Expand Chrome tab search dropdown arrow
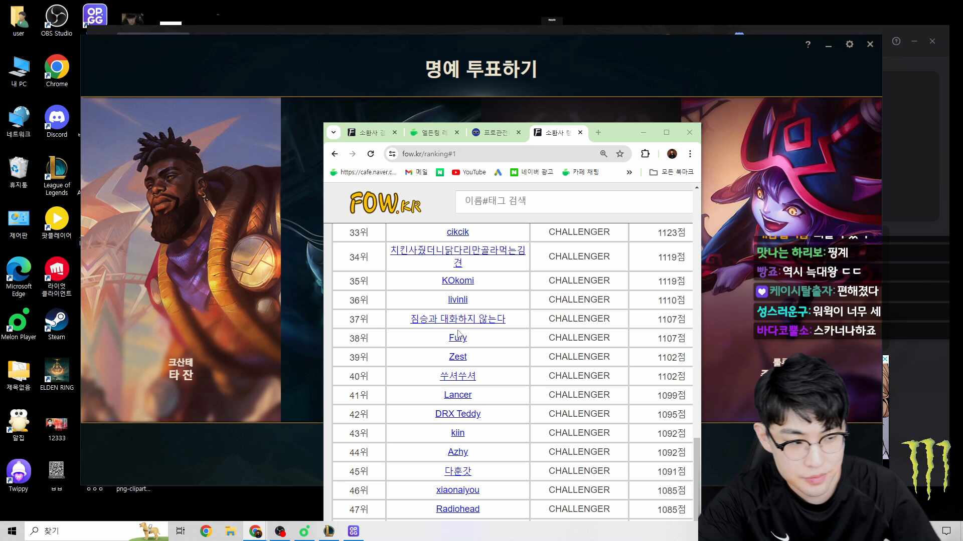 point(334,132)
